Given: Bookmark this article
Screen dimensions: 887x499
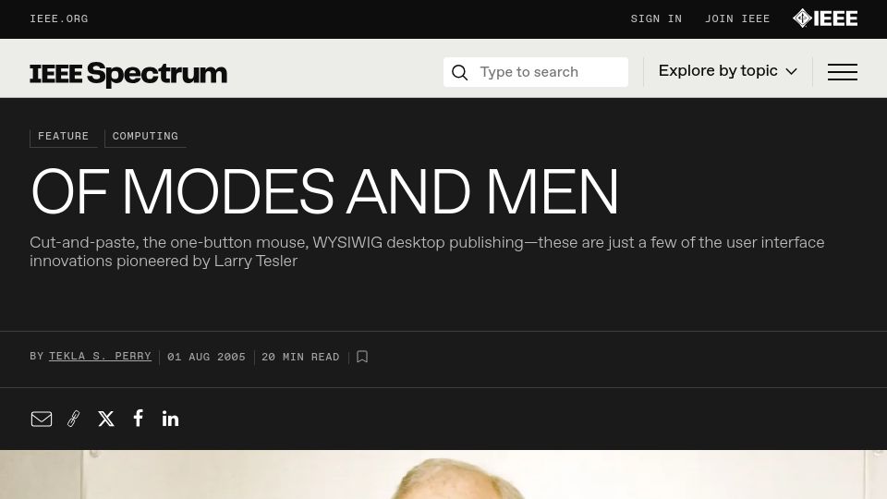Looking at the screenshot, I should tap(362, 357).
